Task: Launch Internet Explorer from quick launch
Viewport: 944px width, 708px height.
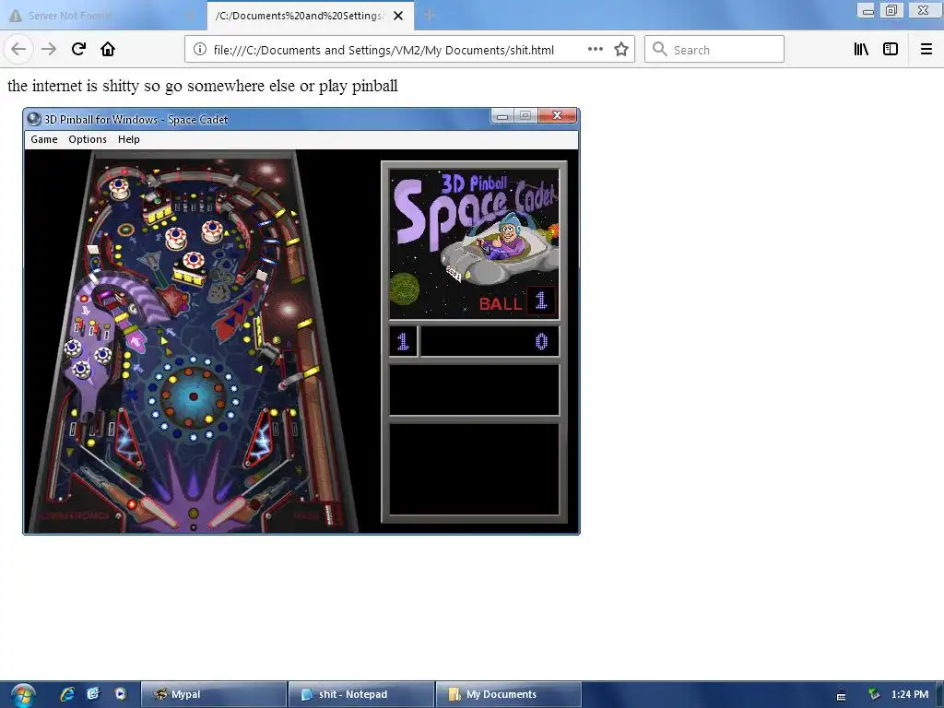Action: (66, 694)
